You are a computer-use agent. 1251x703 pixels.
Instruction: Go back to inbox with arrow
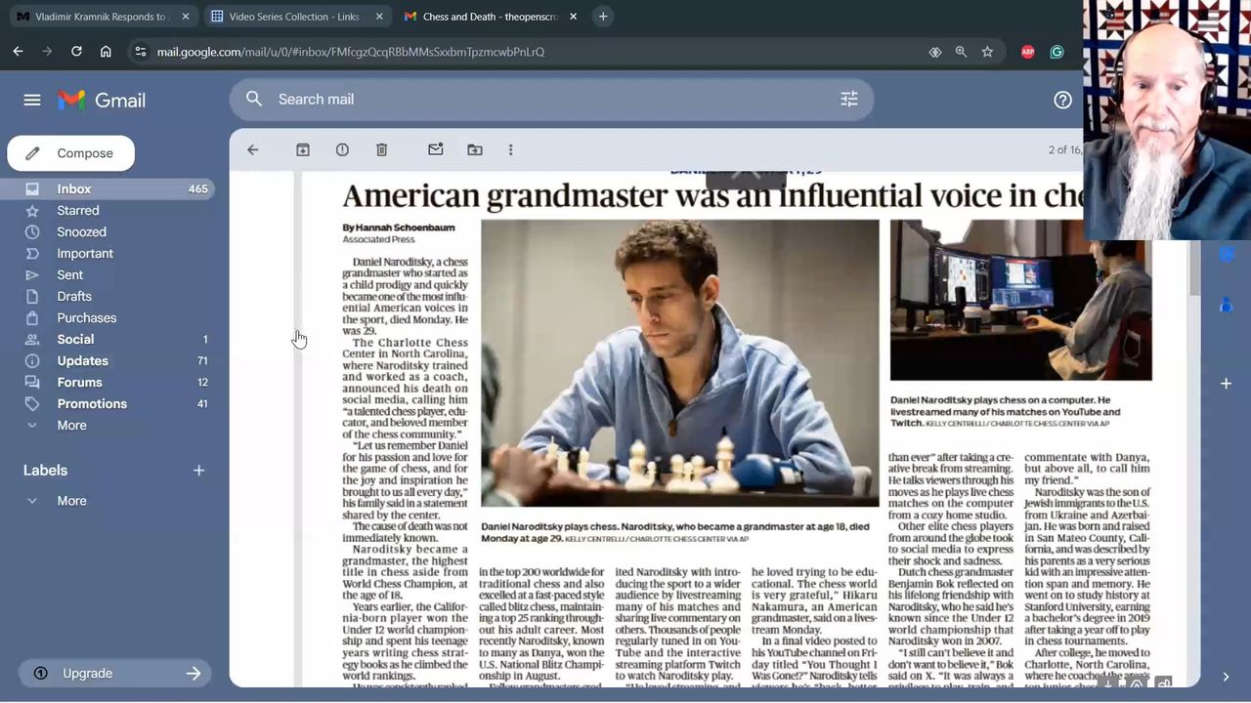[x=253, y=149]
